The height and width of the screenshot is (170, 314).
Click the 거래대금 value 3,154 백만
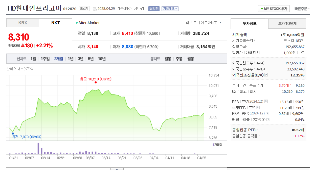click(206, 47)
